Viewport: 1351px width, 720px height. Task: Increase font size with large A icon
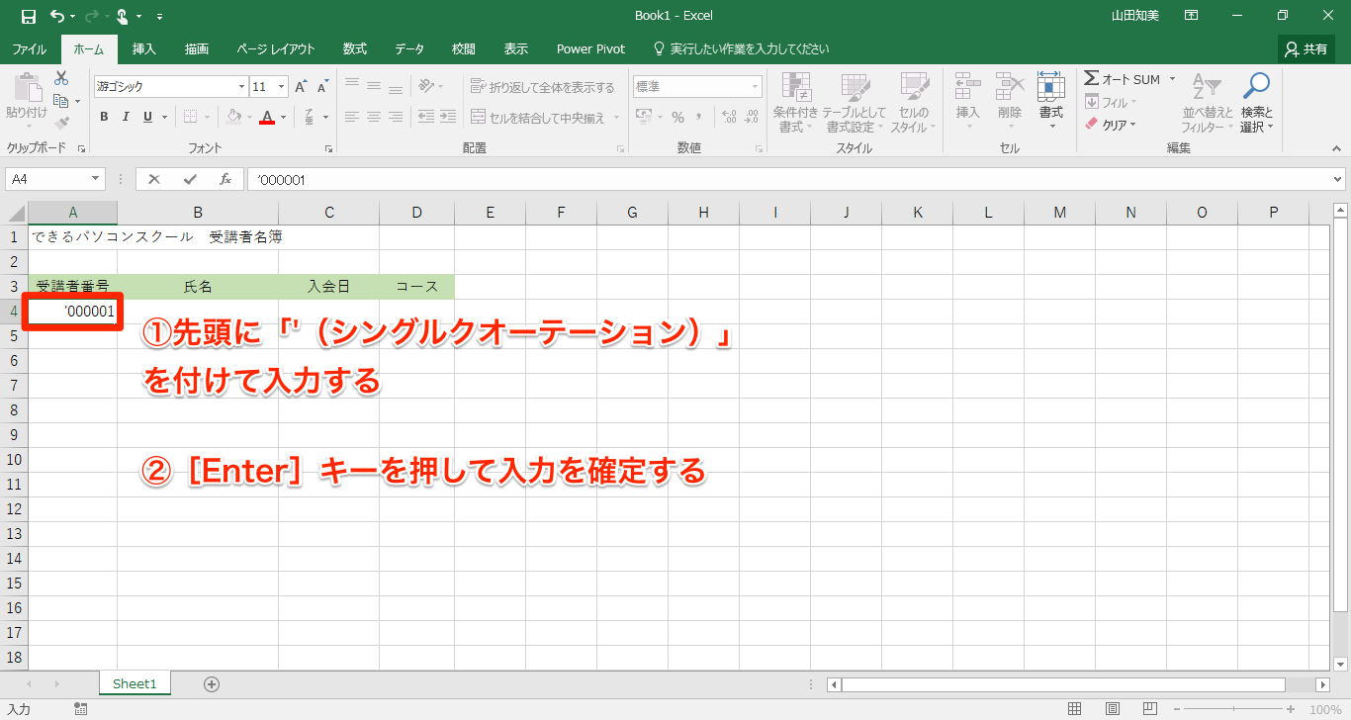point(302,87)
